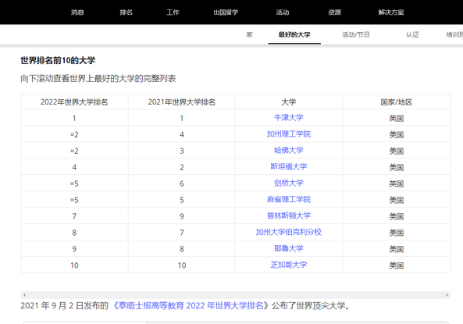463x324 pixels.
Task: Click the 2022 rank 4 cell for 斯坦福大学
Action: coord(74,167)
